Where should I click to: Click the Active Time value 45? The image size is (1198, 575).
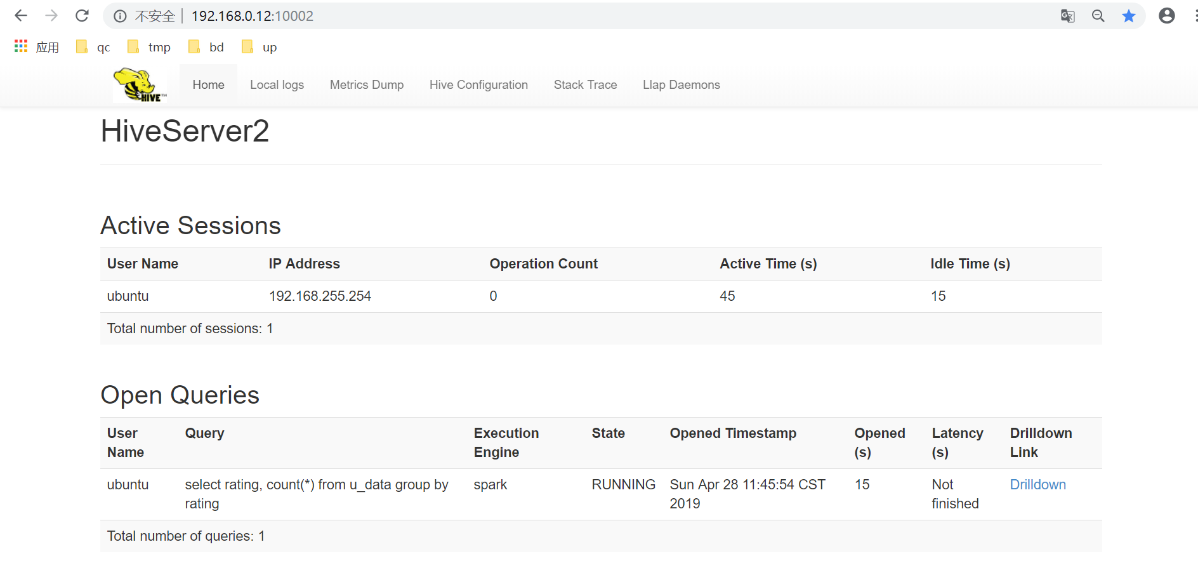click(727, 296)
